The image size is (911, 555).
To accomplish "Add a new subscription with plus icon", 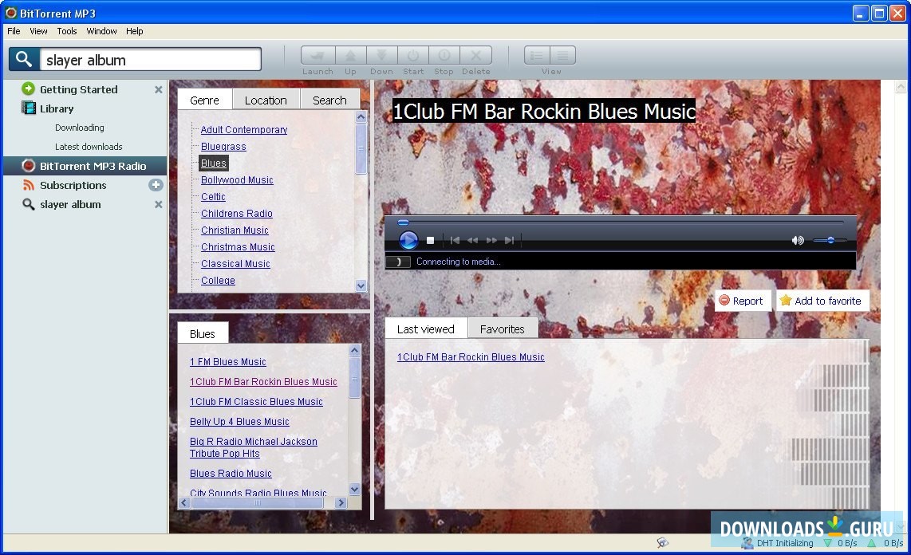I will point(155,185).
